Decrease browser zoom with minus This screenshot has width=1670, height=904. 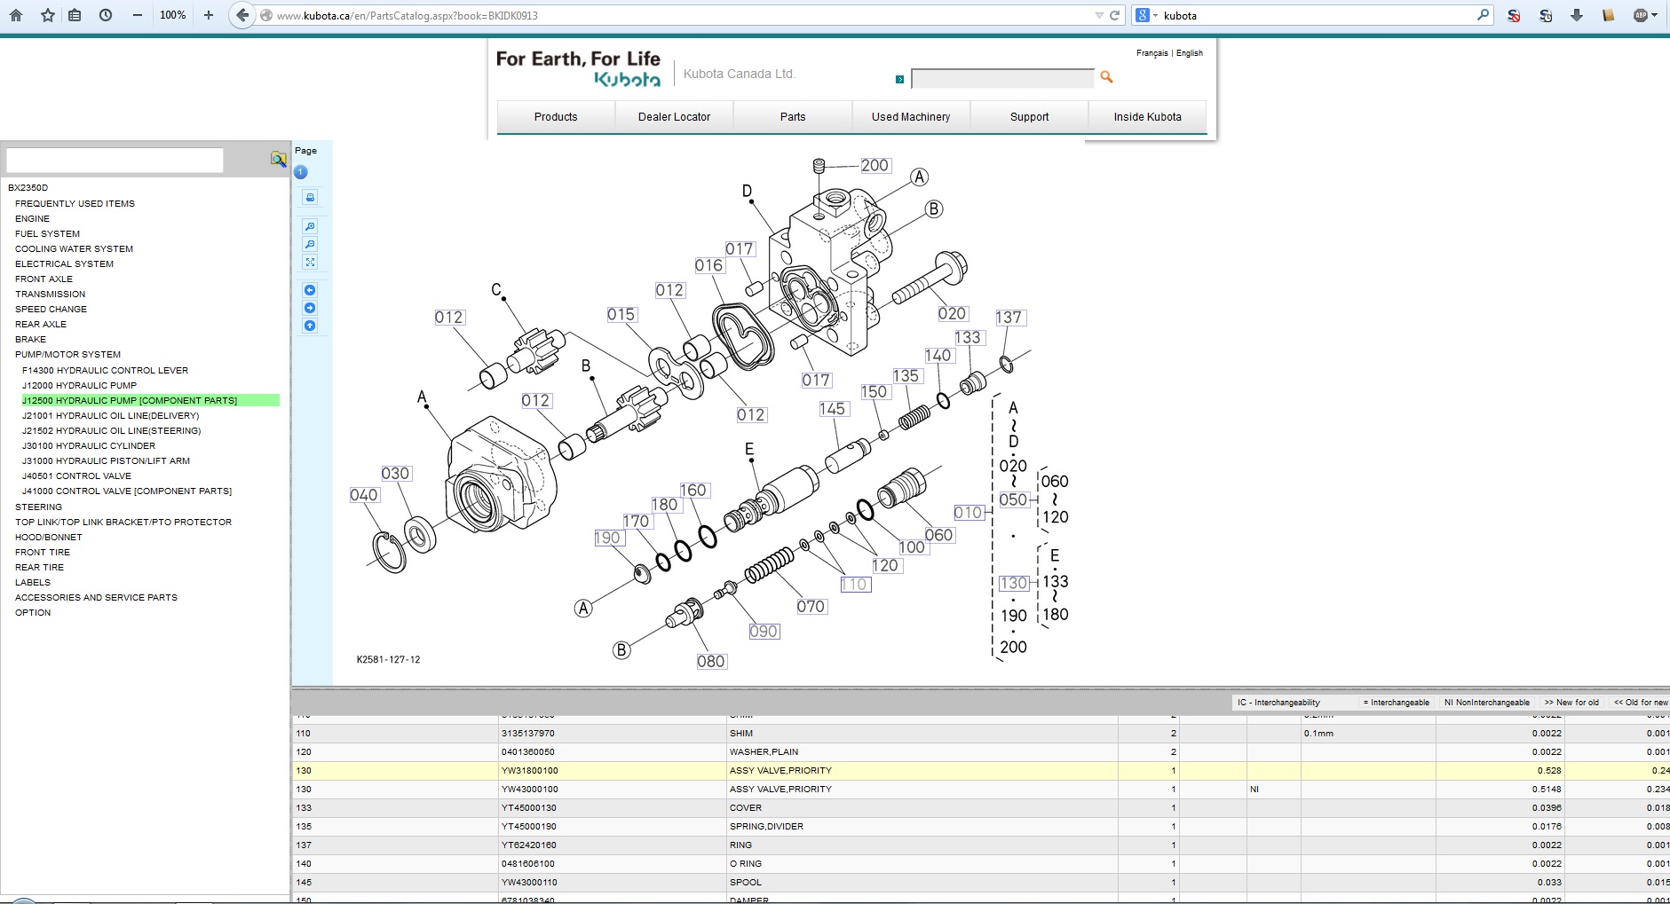point(138,15)
